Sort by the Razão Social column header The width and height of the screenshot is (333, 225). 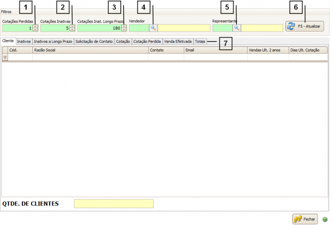click(x=90, y=50)
